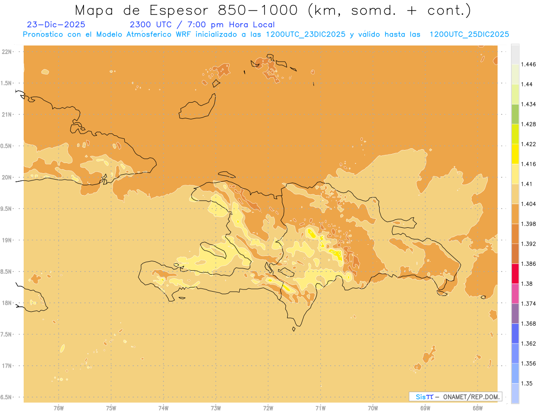
Task: Click the latitude label '17N'
Action: [7, 366]
